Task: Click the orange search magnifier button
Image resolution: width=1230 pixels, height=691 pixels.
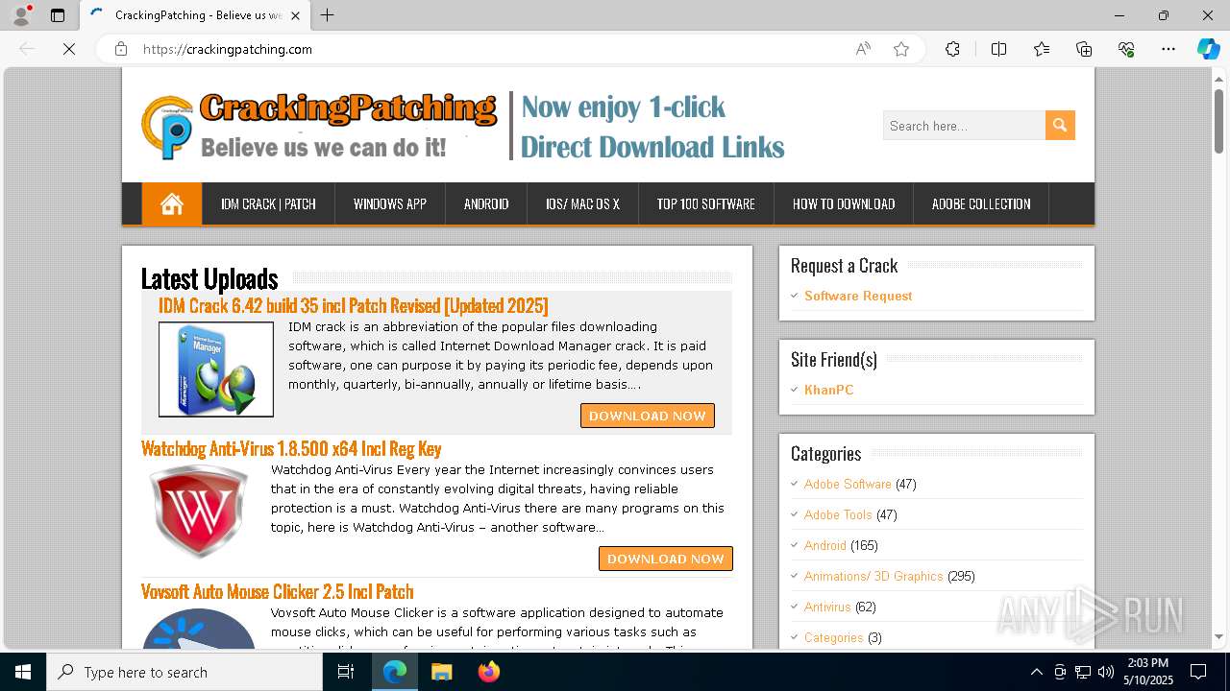Action: click(1060, 126)
